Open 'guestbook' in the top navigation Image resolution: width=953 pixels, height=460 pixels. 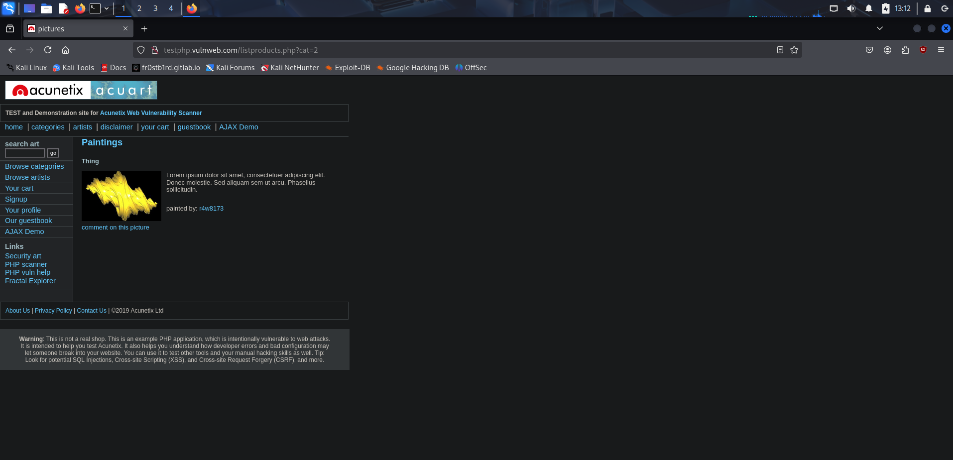(194, 127)
